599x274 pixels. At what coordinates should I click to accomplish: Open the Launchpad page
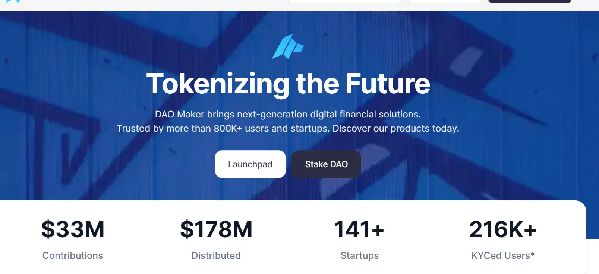[x=250, y=164]
